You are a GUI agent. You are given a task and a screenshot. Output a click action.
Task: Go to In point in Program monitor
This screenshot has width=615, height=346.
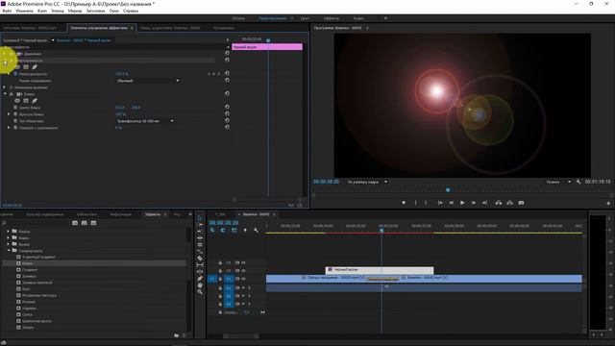440,203
